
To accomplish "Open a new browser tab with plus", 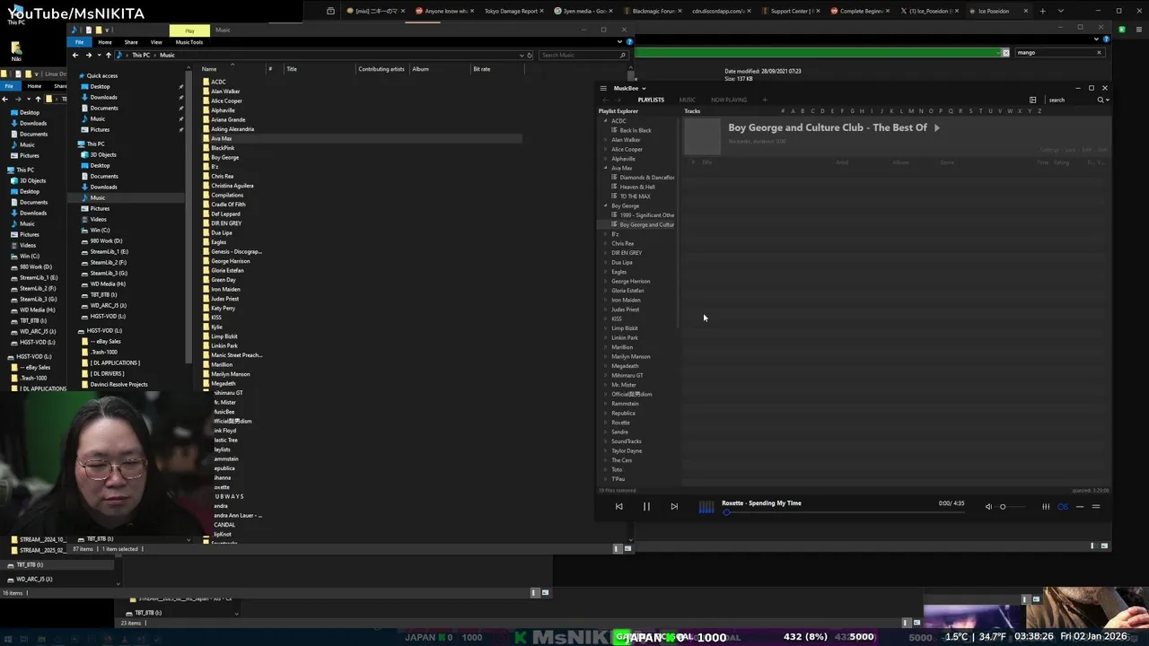I will click(1042, 11).
